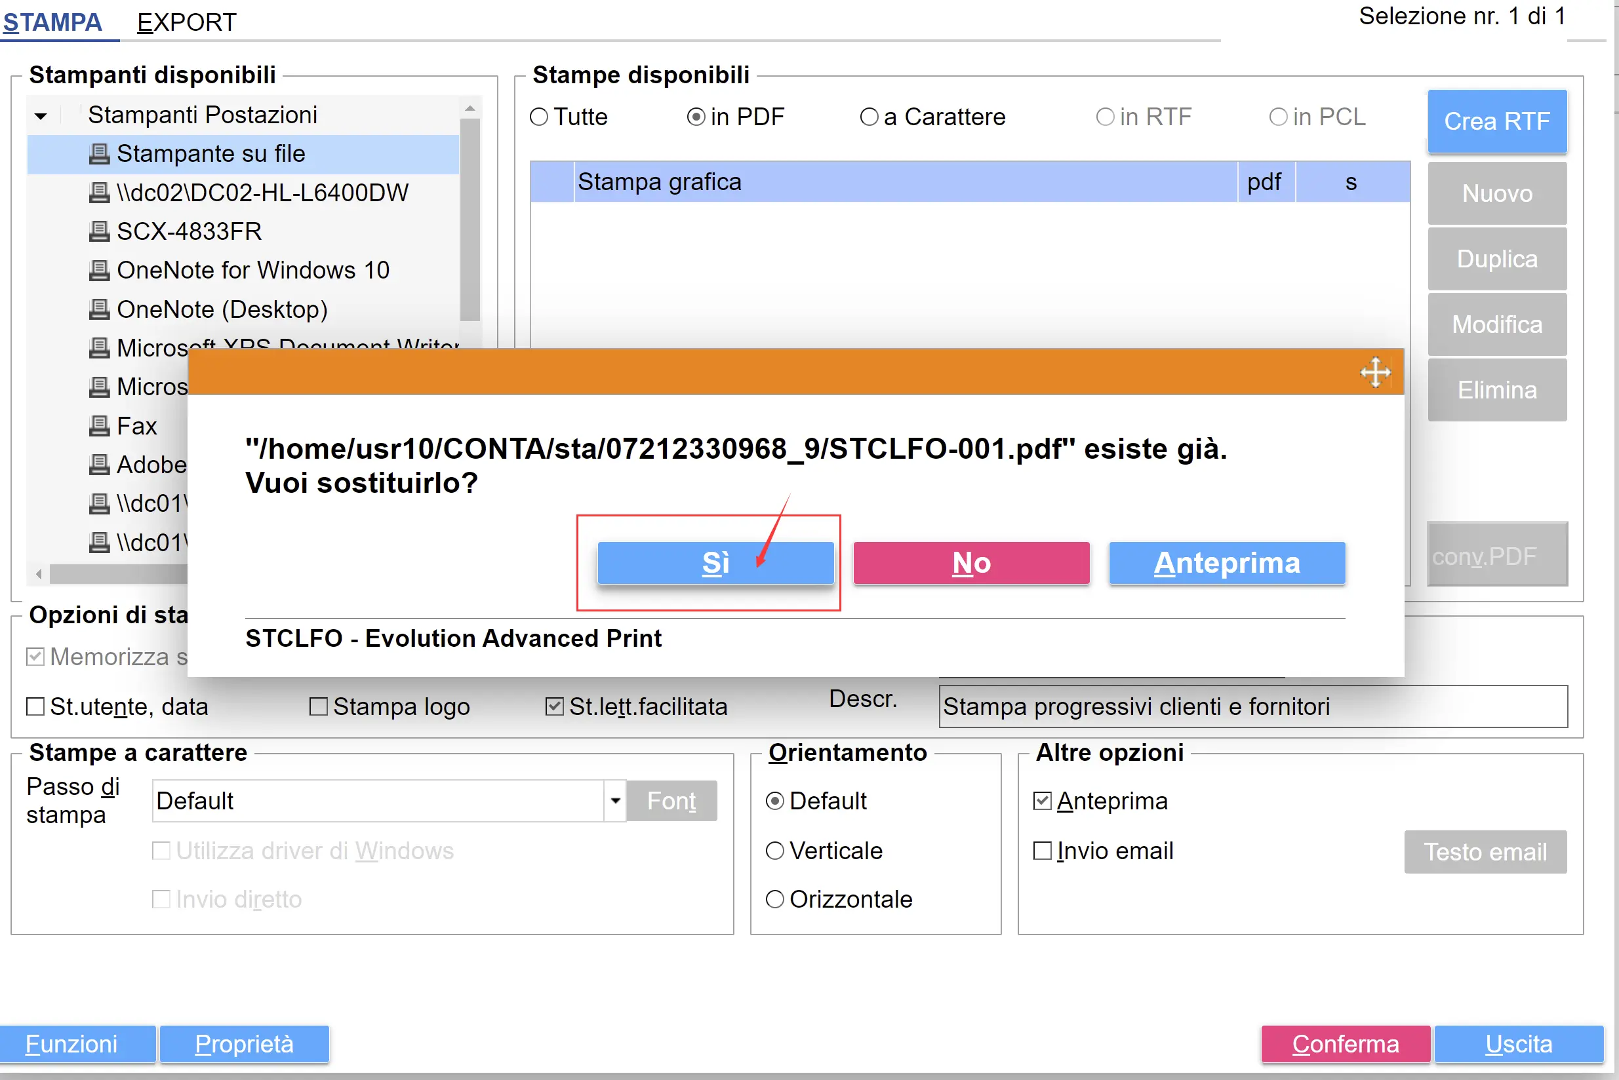The width and height of the screenshot is (1619, 1080).
Task: Click the printer icon next to SCX-4833FR
Action: pyautogui.click(x=99, y=231)
